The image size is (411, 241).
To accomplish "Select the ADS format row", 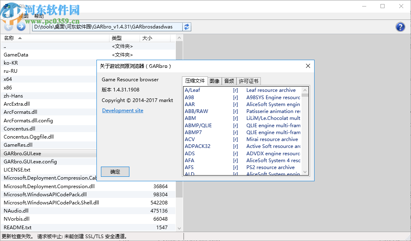I will (x=243, y=153).
